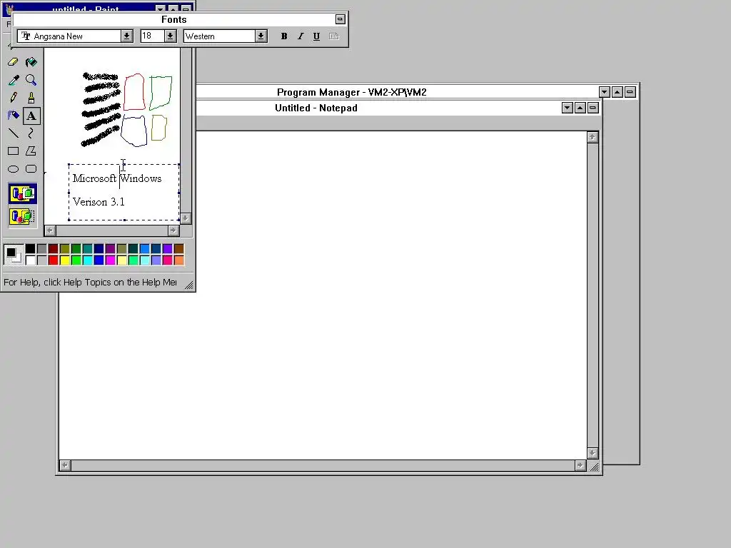Click Notepad vertical scroll up arrow
Screen dimensions: 731x548
(x=593, y=137)
